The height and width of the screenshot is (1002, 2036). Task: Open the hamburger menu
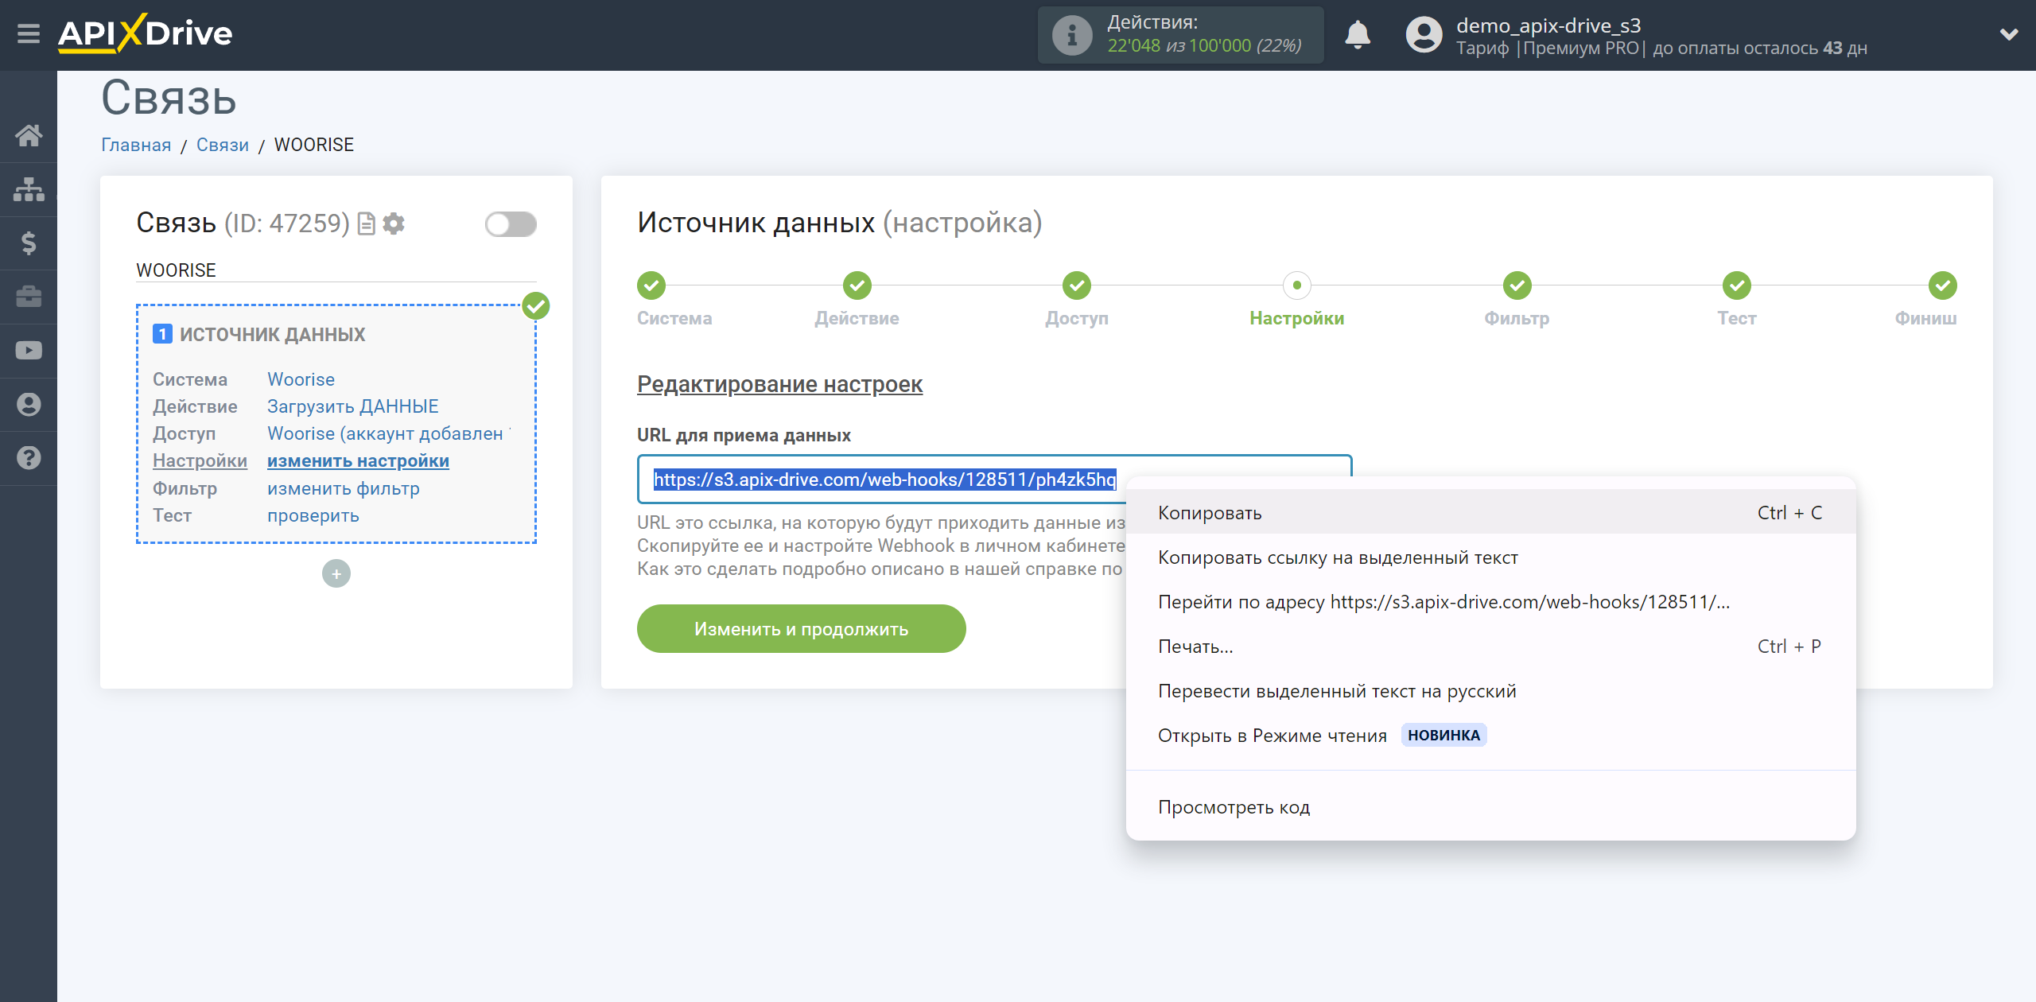pyautogui.click(x=29, y=34)
